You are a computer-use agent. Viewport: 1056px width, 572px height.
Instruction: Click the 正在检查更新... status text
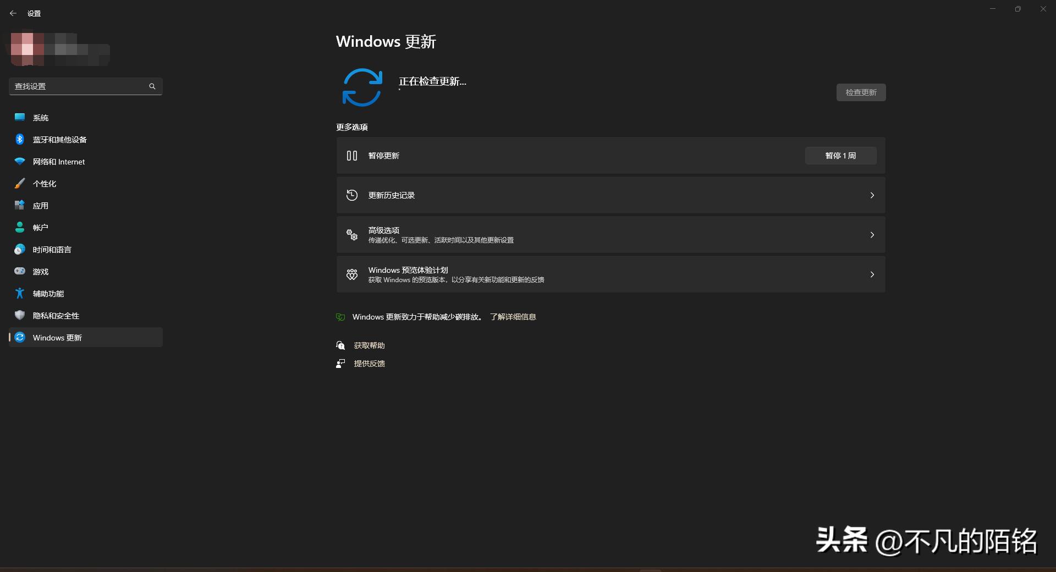[x=432, y=81]
